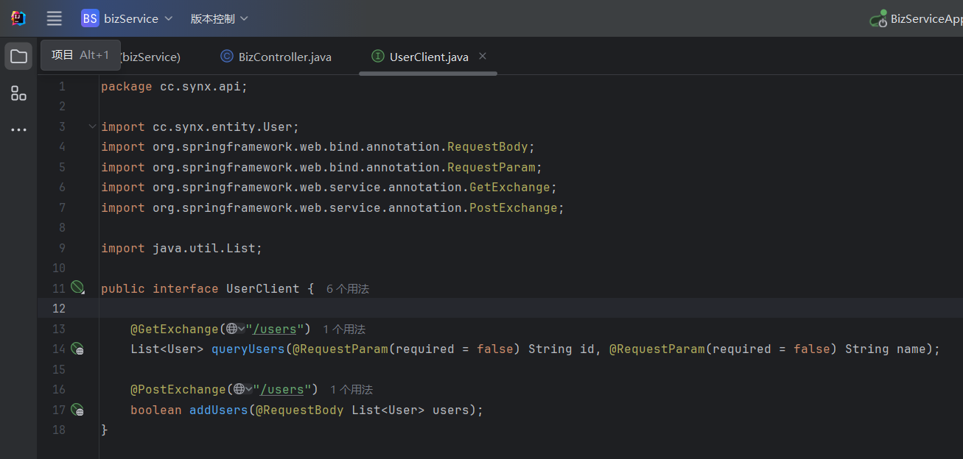The image size is (963, 459).
Task: Click the @RequestBody annotation on line 17
Action: coord(300,410)
